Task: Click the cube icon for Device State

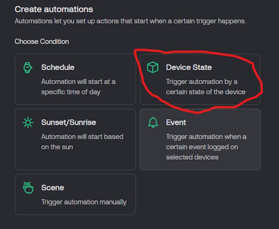Action: [x=153, y=67]
